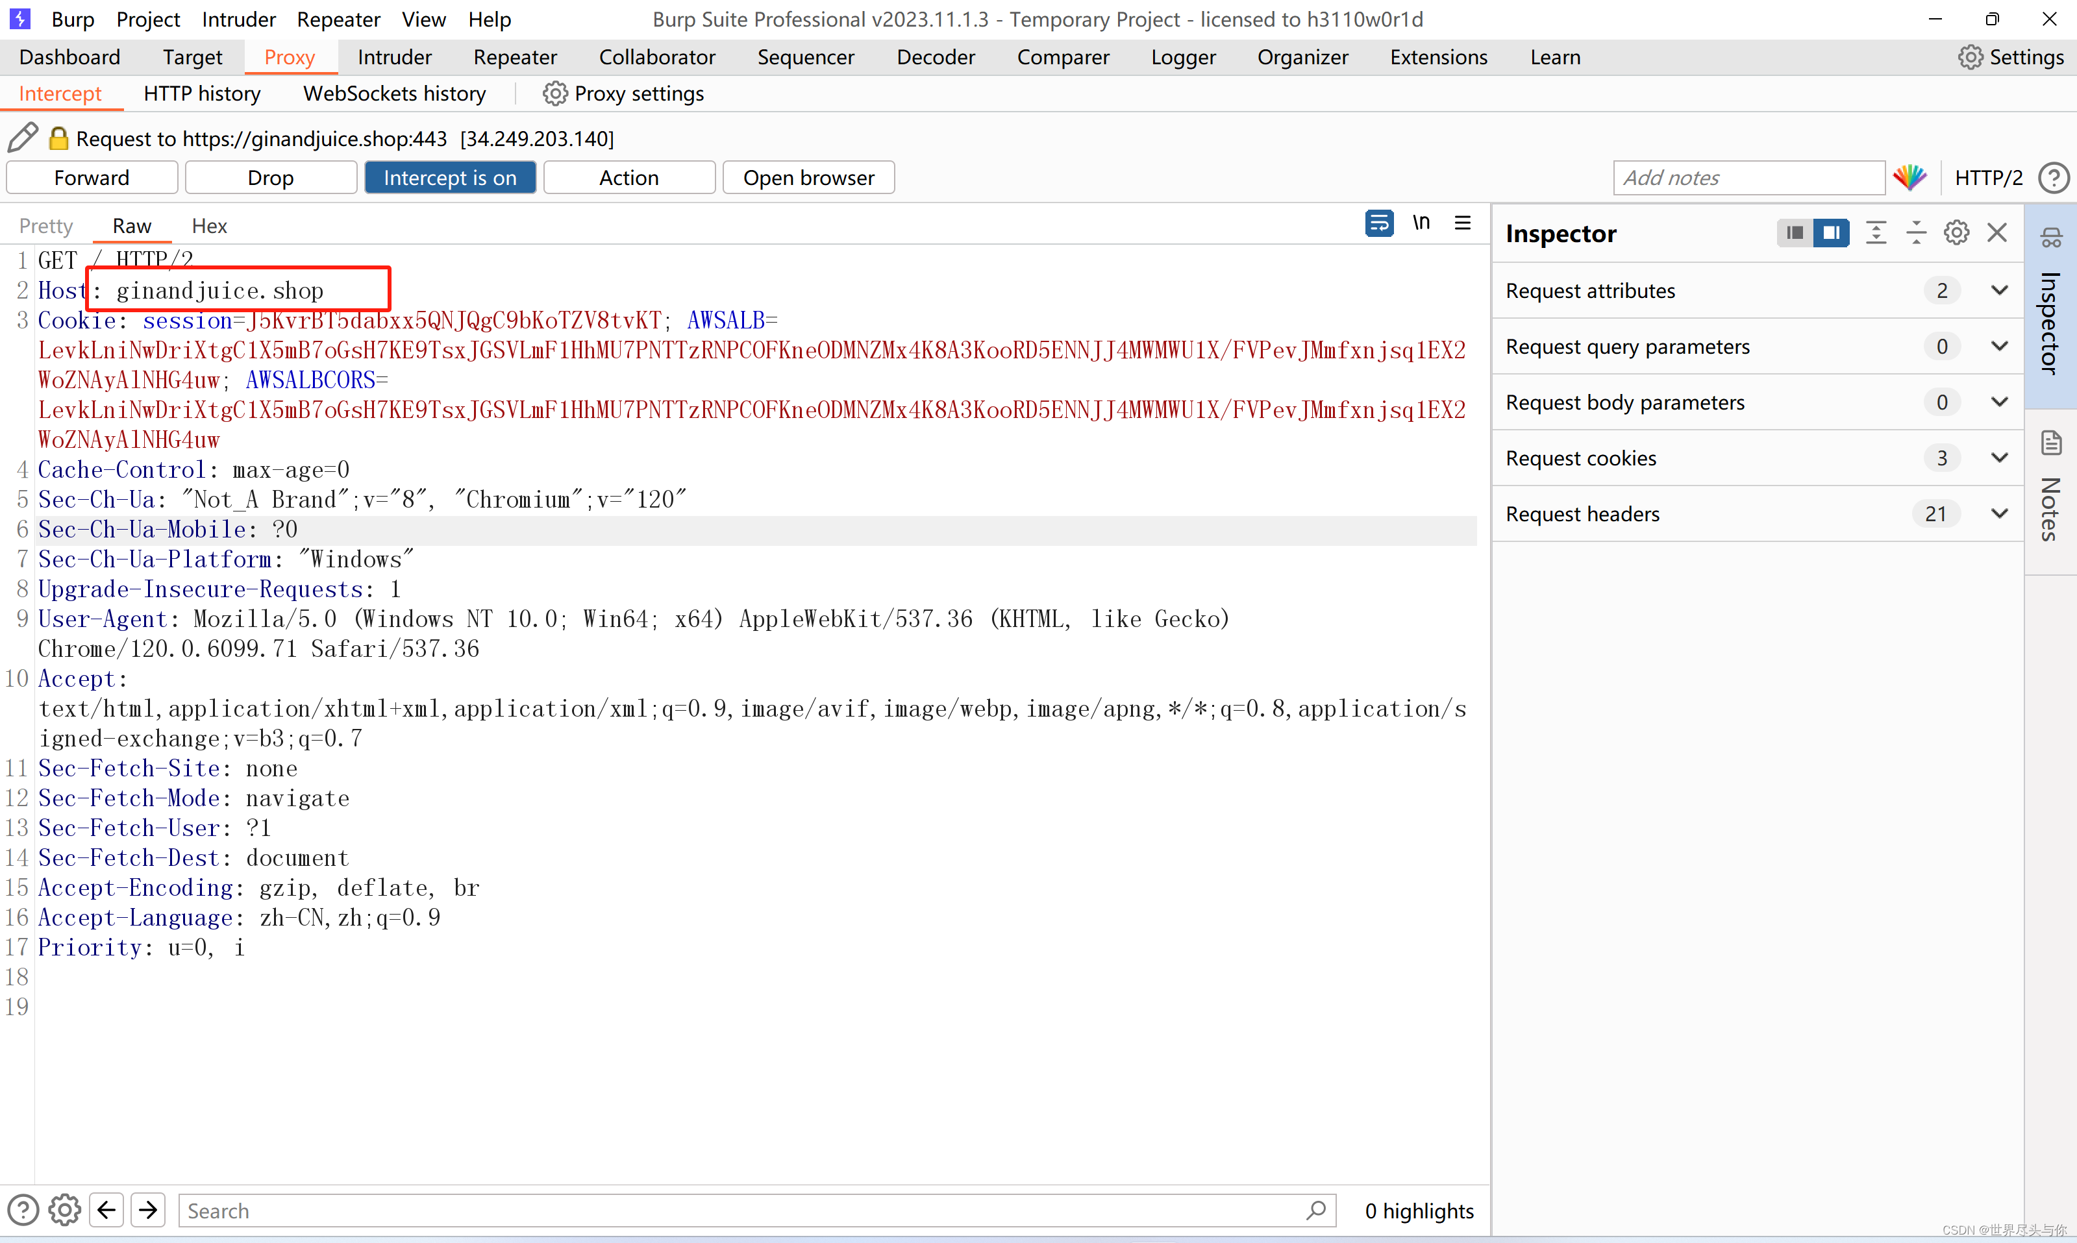This screenshot has height=1243, width=2077.
Task: Switch to the Repeater tool tab
Action: click(x=514, y=57)
